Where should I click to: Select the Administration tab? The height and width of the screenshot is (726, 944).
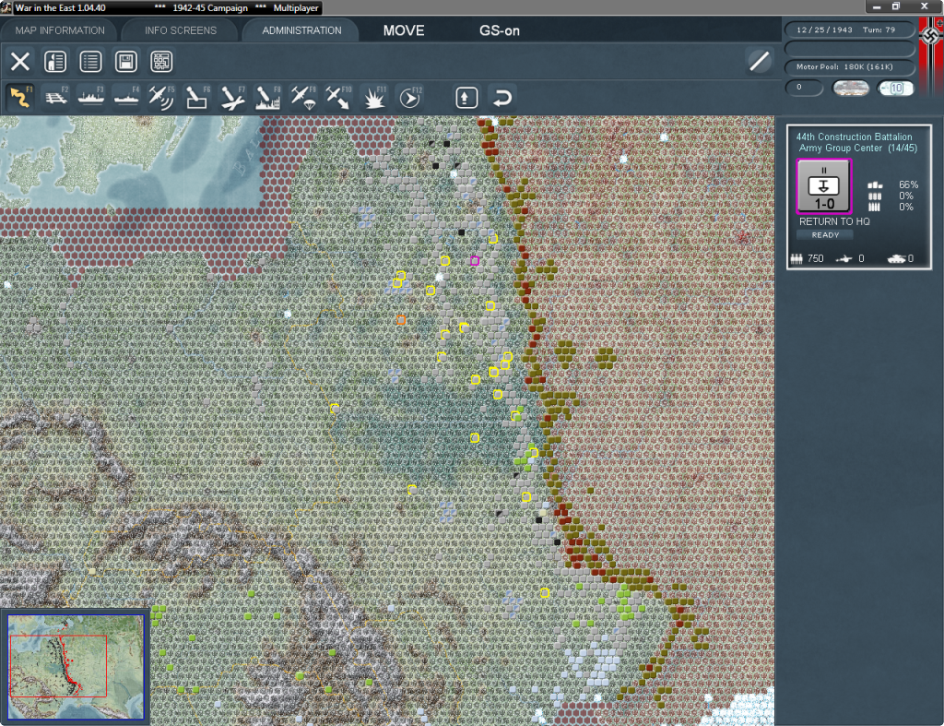point(301,30)
